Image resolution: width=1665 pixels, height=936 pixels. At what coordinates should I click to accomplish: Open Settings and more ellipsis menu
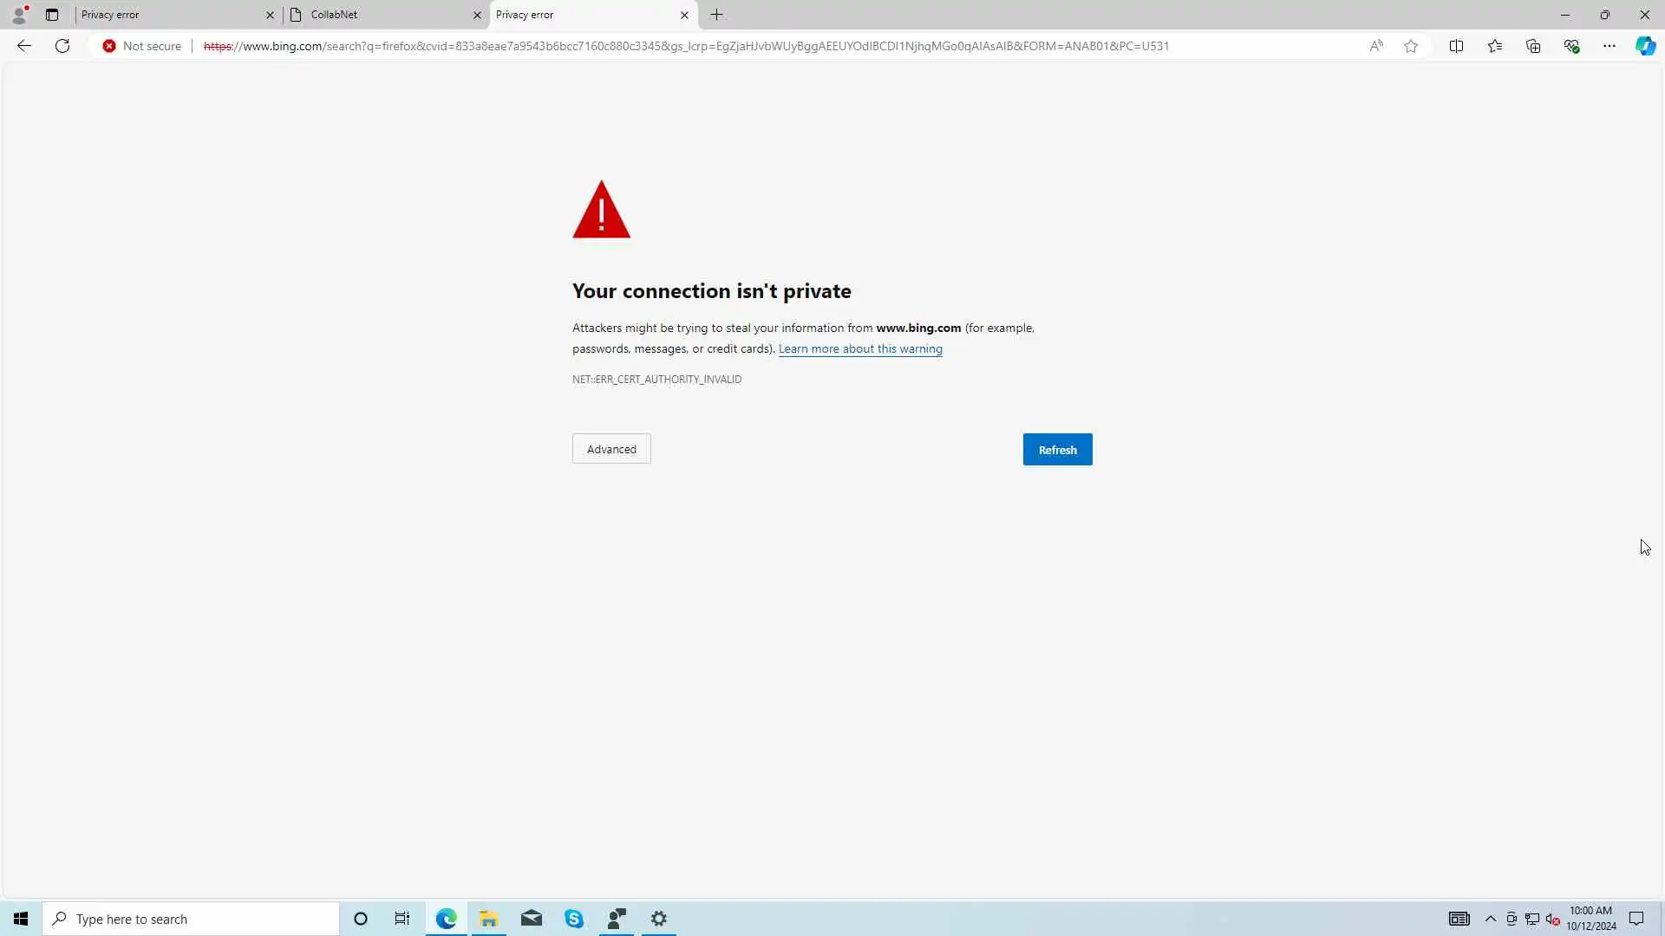point(1609,46)
